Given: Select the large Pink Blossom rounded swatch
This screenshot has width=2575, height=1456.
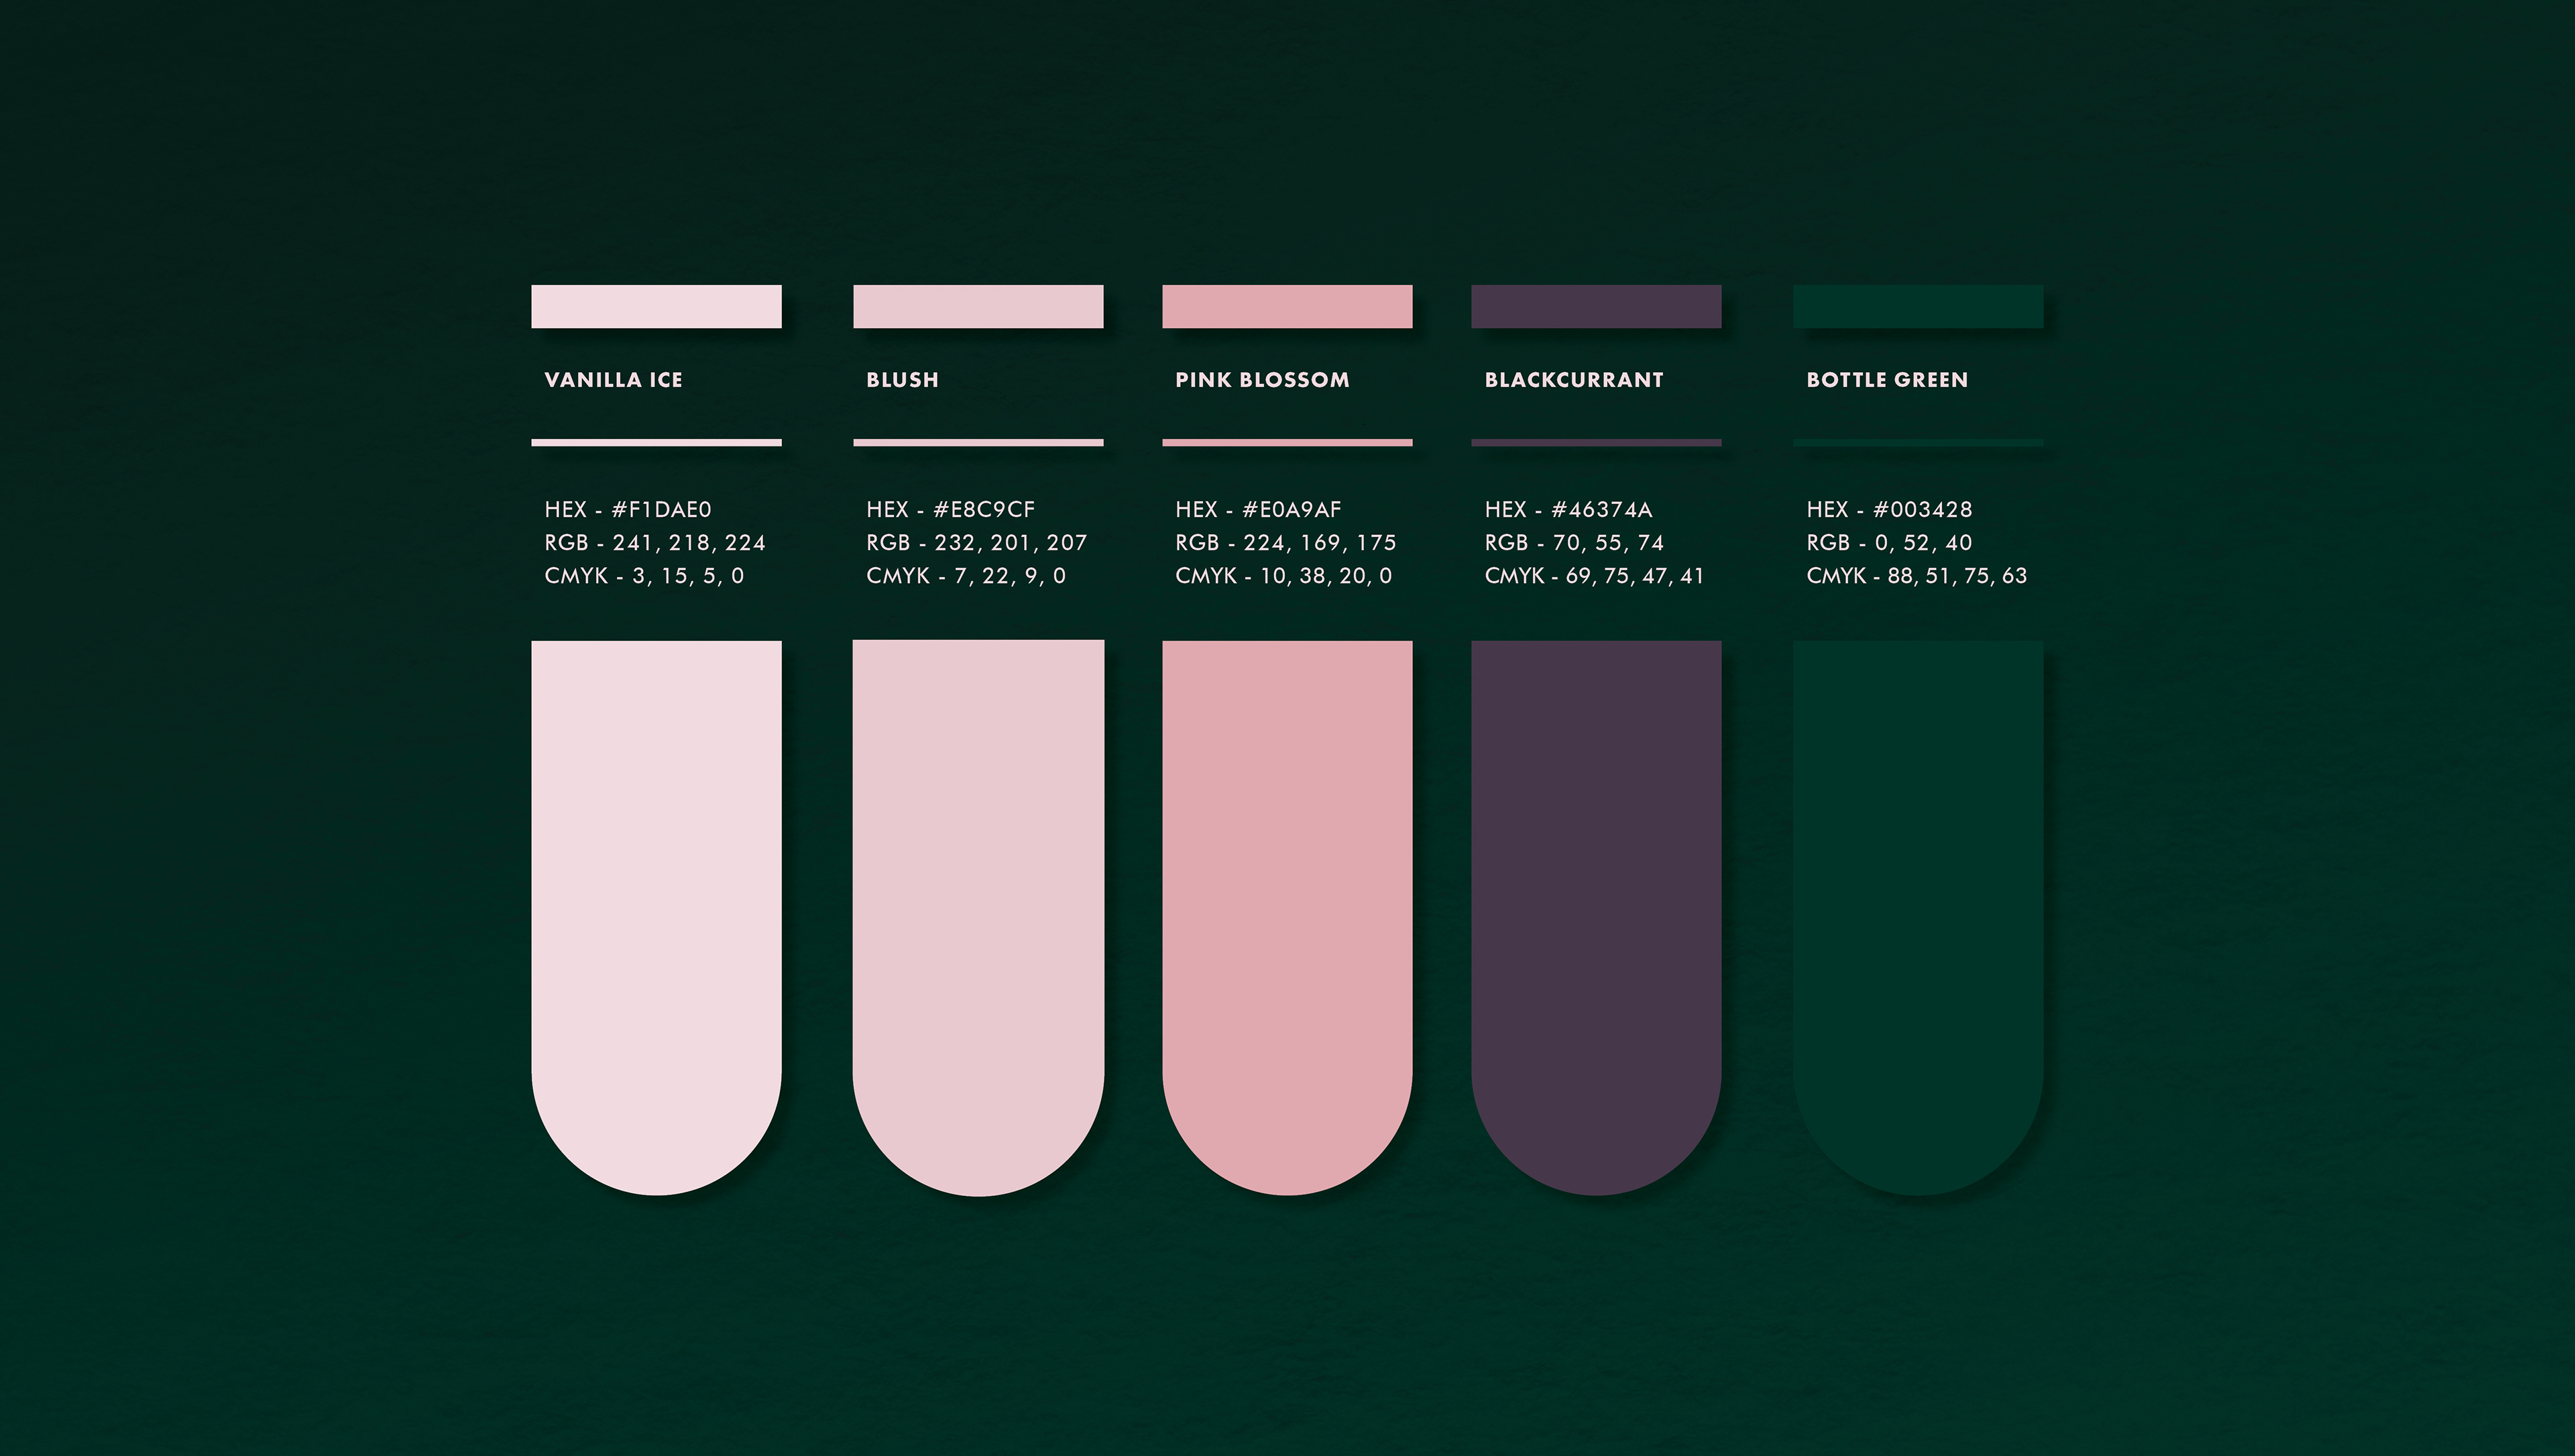Looking at the screenshot, I should coord(1287,918).
